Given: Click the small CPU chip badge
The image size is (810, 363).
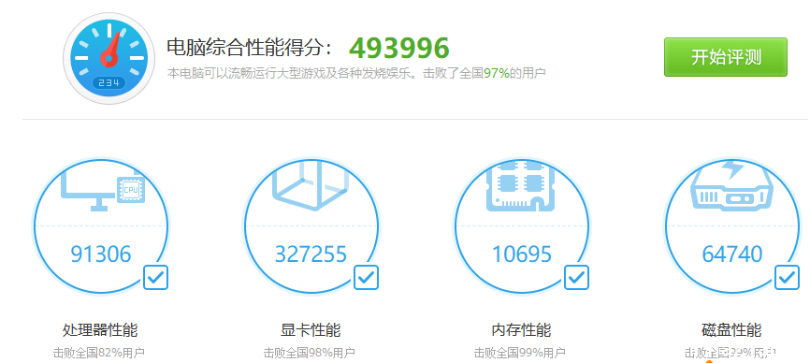Looking at the screenshot, I should coord(131,190).
